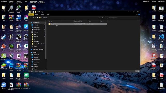166x93 pixels.
Task: Select the Roblox Studio desktop icon
Action: (x=11, y=67)
